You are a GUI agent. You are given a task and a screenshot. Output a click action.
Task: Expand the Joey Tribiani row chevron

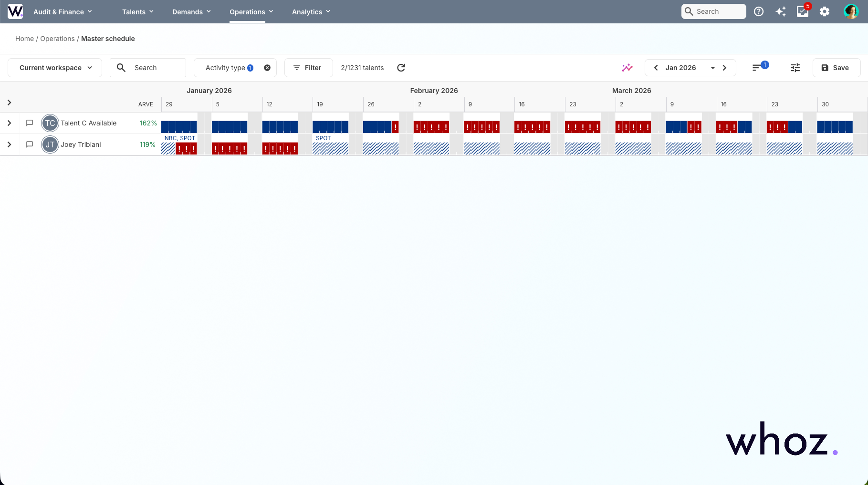[9, 144]
